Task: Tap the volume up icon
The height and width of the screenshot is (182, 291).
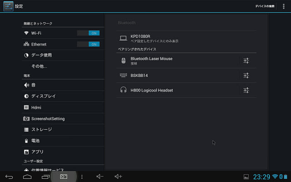Action: 118,177
